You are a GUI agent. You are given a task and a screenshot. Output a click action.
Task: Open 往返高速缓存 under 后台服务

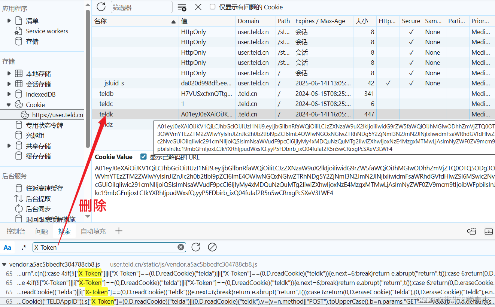coord(44,188)
